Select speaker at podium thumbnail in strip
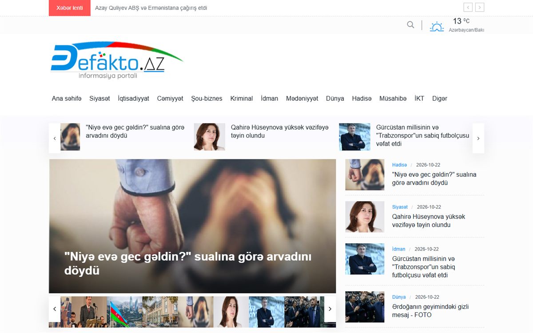This screenshot has width=533, height=333. [89, 312]
